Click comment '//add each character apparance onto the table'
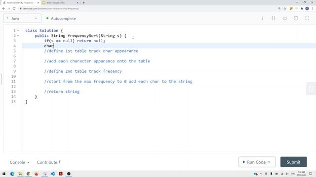 (97, 61)
